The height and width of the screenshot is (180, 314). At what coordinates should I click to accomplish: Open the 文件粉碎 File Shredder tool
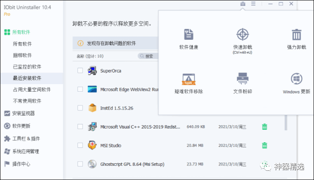pyautogui.click(x=242, y=78)
